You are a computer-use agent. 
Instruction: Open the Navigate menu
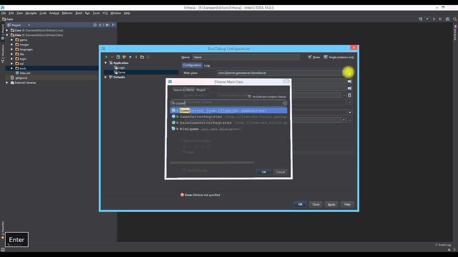[x=31, y=13]
